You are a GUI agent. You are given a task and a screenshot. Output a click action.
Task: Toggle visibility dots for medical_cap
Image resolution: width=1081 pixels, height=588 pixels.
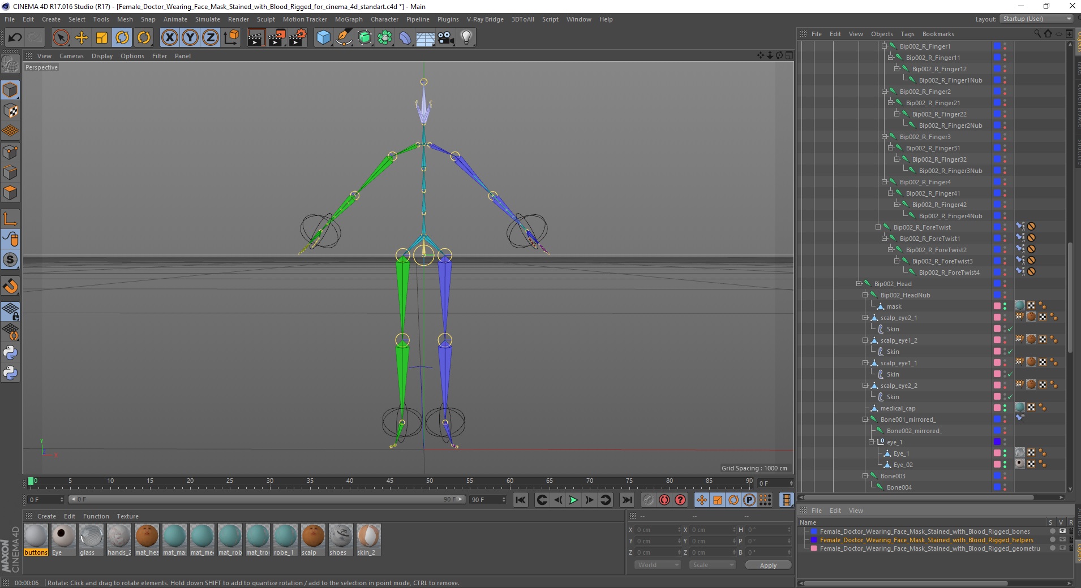[x=1005, y=408]
